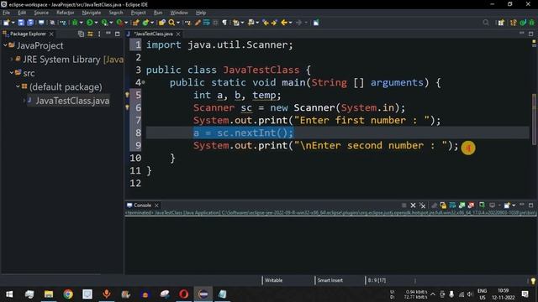Image resolution: width=538 pixels, height=302 pixels.
Task: Open the File menu
Action: tap(6, 13)
